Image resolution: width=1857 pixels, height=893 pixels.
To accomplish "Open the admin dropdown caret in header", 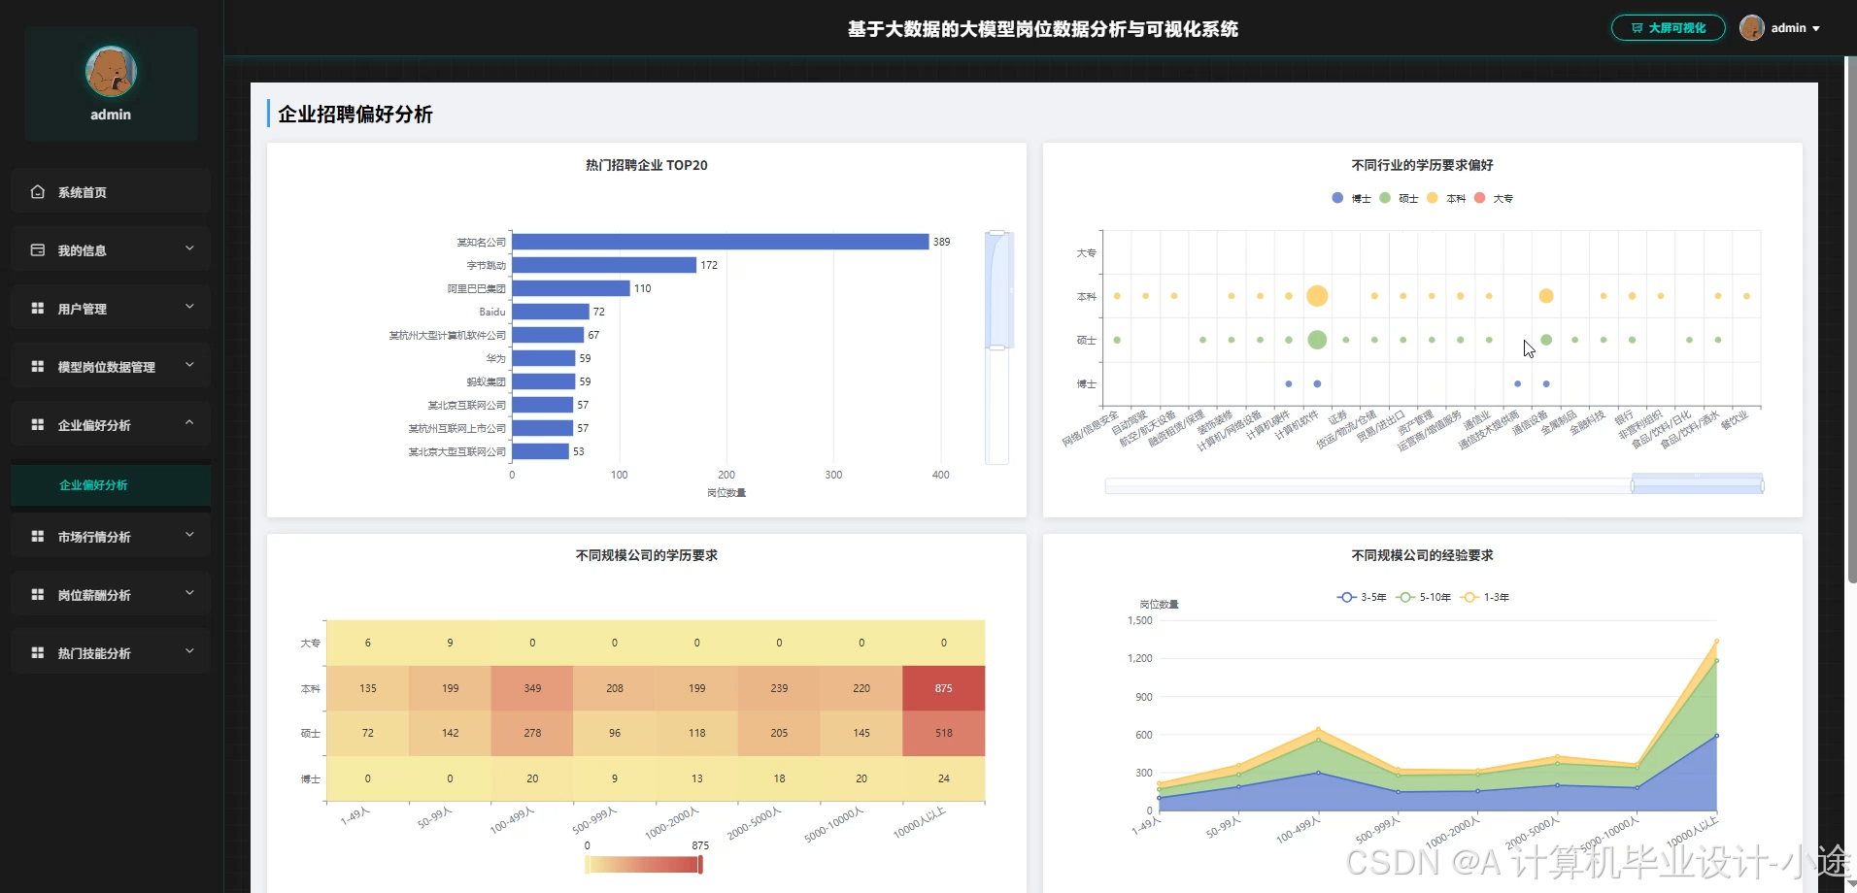I will tap(1816, 29).
